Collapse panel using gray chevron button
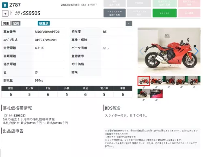This screenshot has width=203, height=157. 129,23
